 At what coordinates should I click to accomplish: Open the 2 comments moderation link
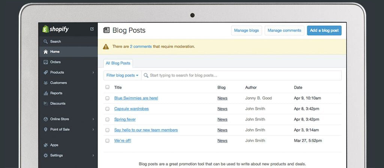pyautogui.click(x=141, y=47)
